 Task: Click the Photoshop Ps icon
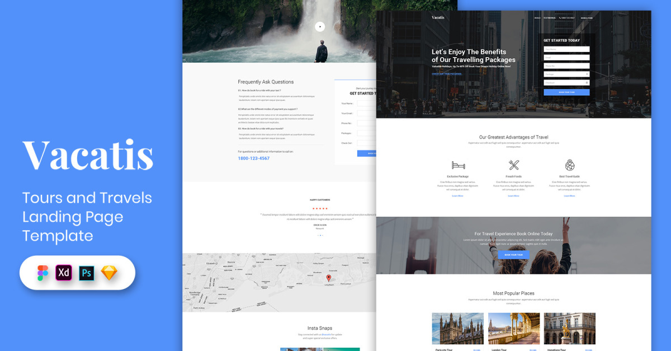click(x=87, y=273)
